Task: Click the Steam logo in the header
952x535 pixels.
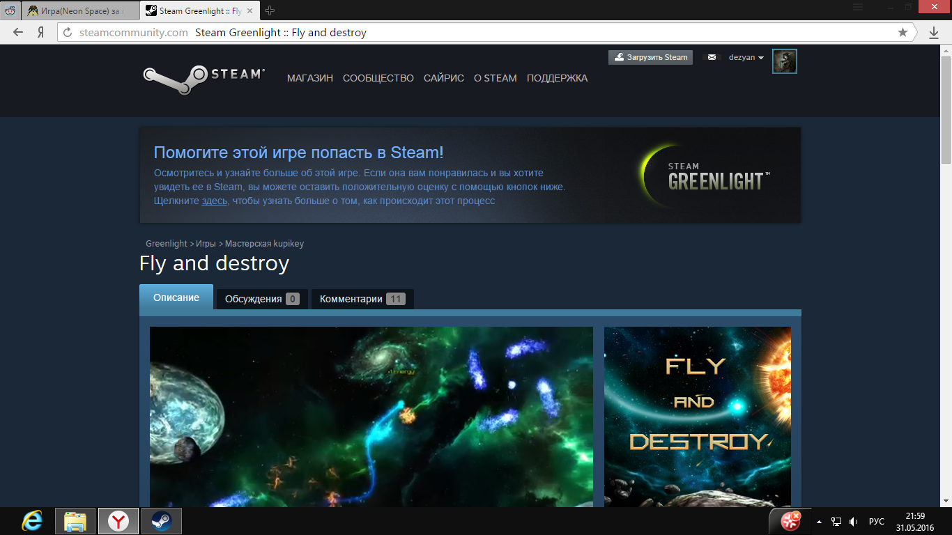Action: pyautogui.click(x=204, y=80)
